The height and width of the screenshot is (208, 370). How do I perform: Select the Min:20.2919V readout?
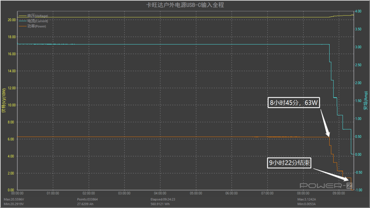14,204
